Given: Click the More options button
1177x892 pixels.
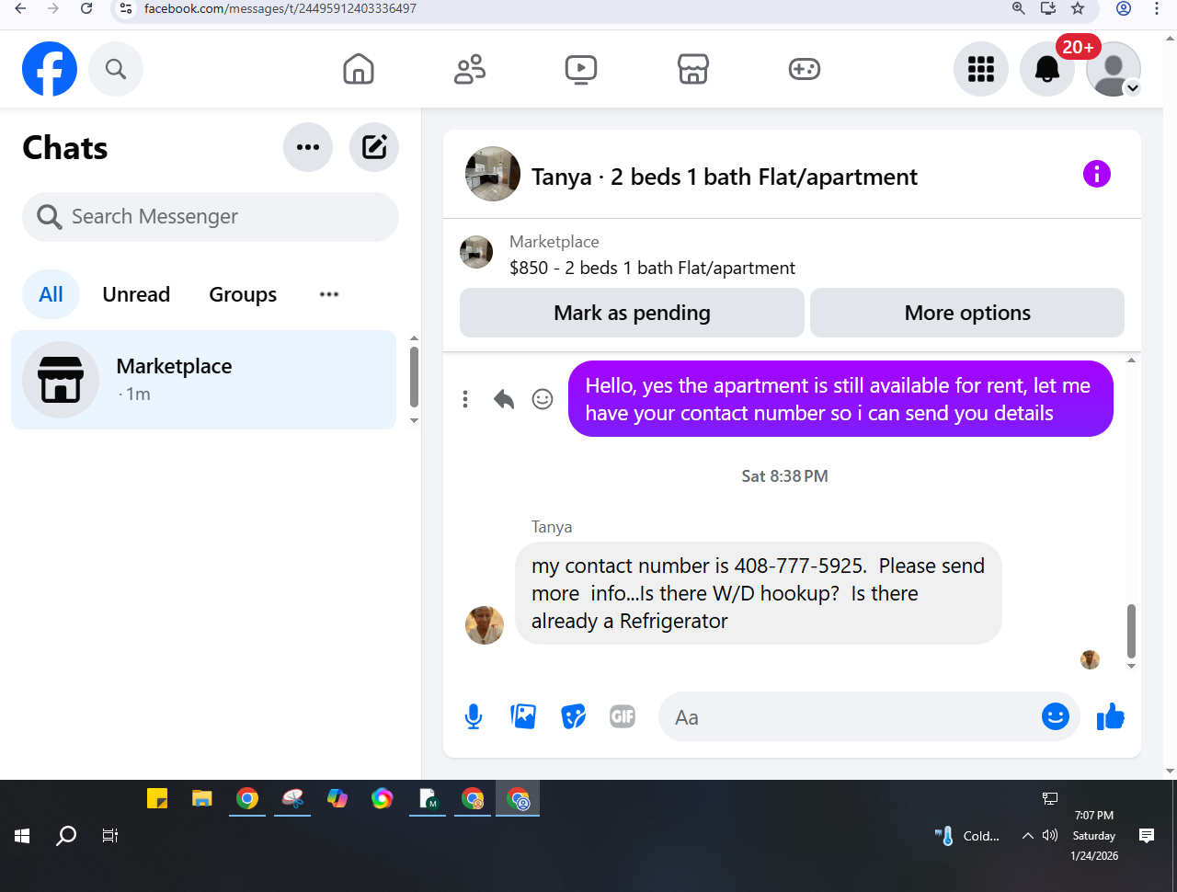Looking at the screenshot, I should coord(967,313).
